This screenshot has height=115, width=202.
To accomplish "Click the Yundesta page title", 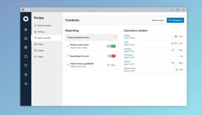I will [72, 20].
